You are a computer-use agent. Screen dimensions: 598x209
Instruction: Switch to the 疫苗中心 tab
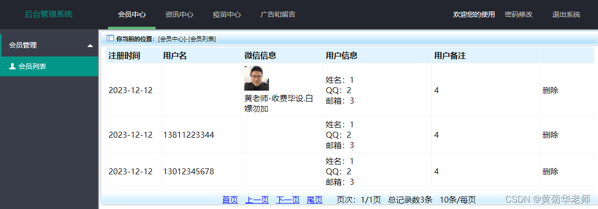[x=227, y=14]
